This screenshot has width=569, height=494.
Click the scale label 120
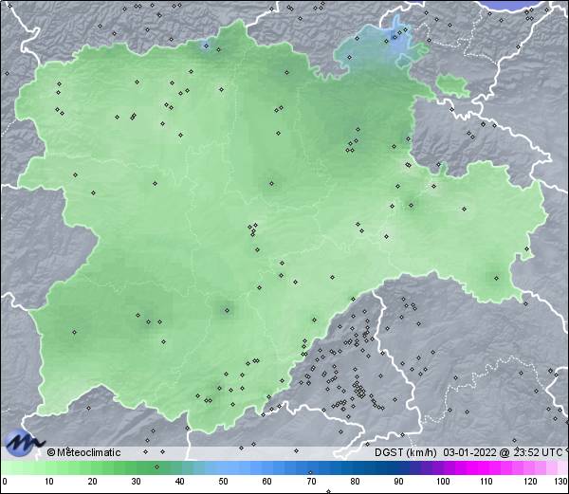(x=530, y=482)
